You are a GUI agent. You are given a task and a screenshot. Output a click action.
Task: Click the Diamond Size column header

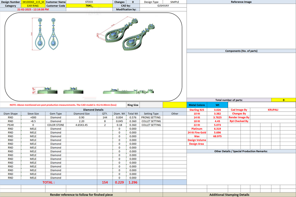[x=82, y=114]
